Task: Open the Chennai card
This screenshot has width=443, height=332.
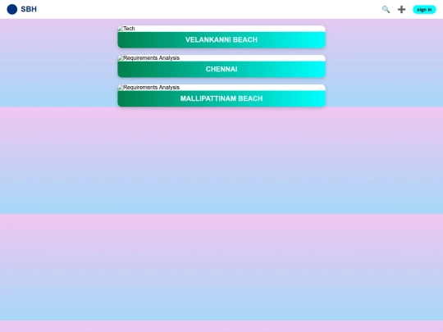Action: tap(221, 66)
